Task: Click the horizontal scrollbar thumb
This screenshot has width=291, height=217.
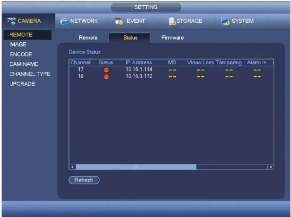Action: pos(136,167)
